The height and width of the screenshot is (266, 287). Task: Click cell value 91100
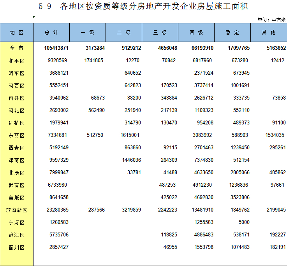pyautogui.click(x=279, y=122)
